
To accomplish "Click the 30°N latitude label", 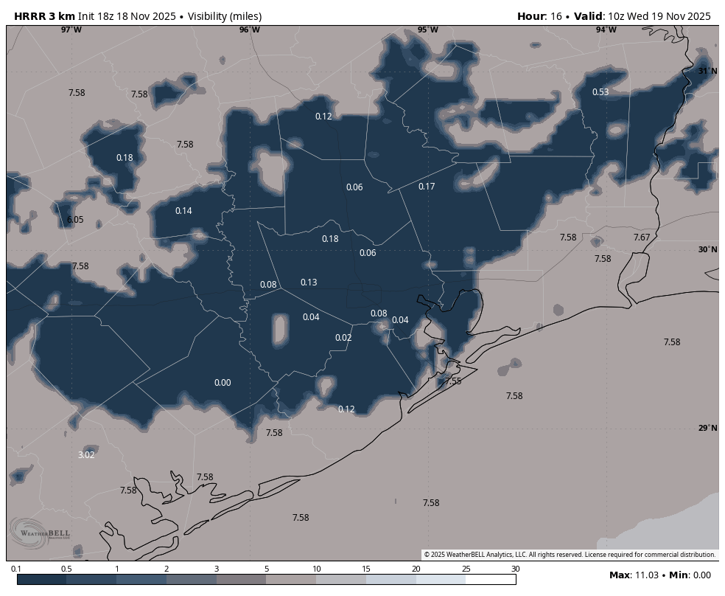I will click(707, 250).
